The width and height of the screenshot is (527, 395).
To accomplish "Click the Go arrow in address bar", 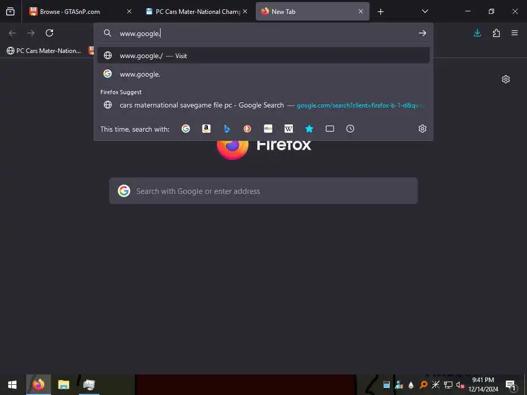I will tap(422, 33).
